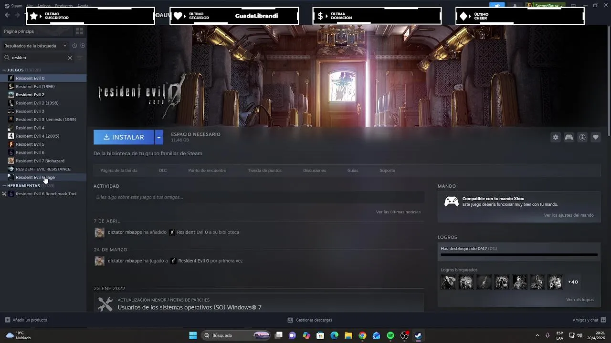
Task: Open Windows Start menu
Action: coord(193,335)
